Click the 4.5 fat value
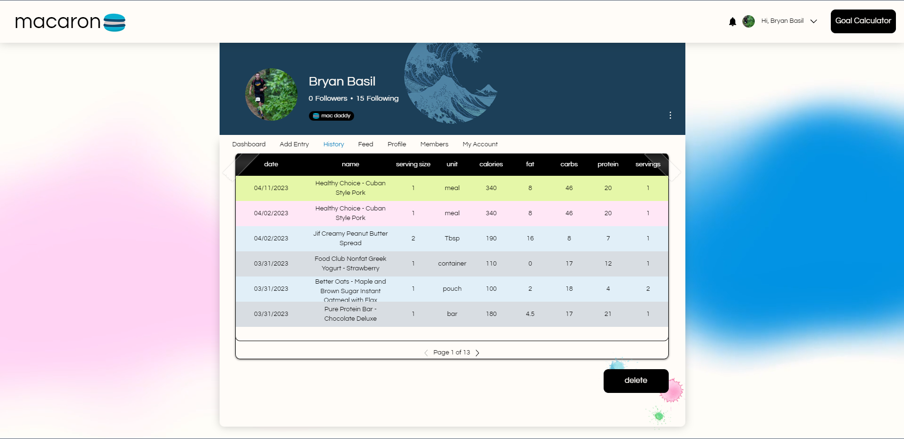 (x=530, y=314)
